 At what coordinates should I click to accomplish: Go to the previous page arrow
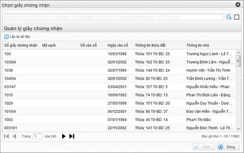[x=14, y=136]
